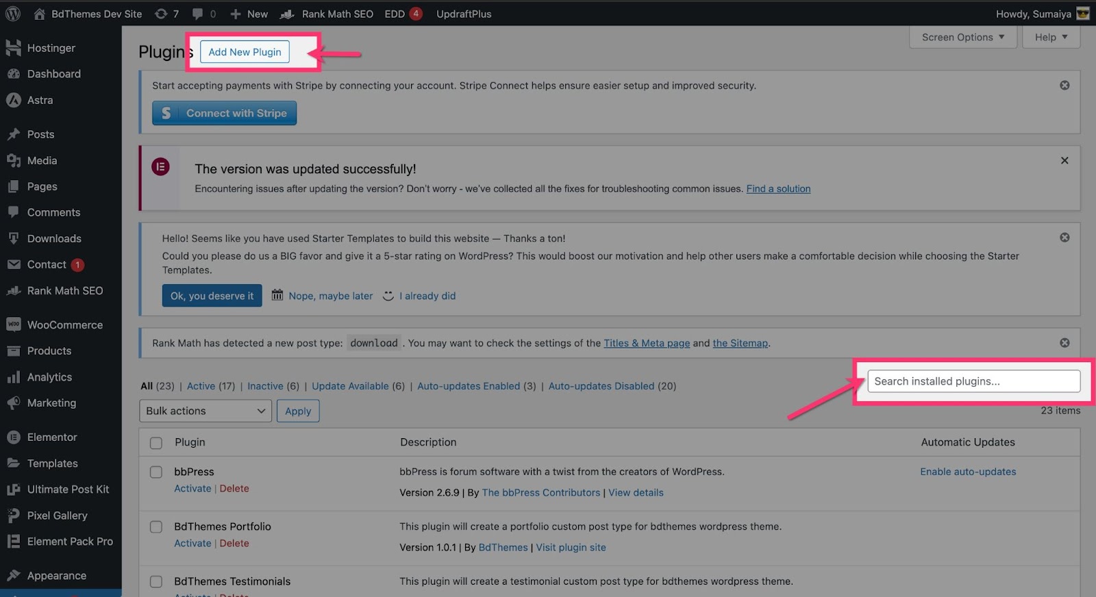Open the Find a solution link
This screenshot has width=1096, height=597.
tap(778, 189)
